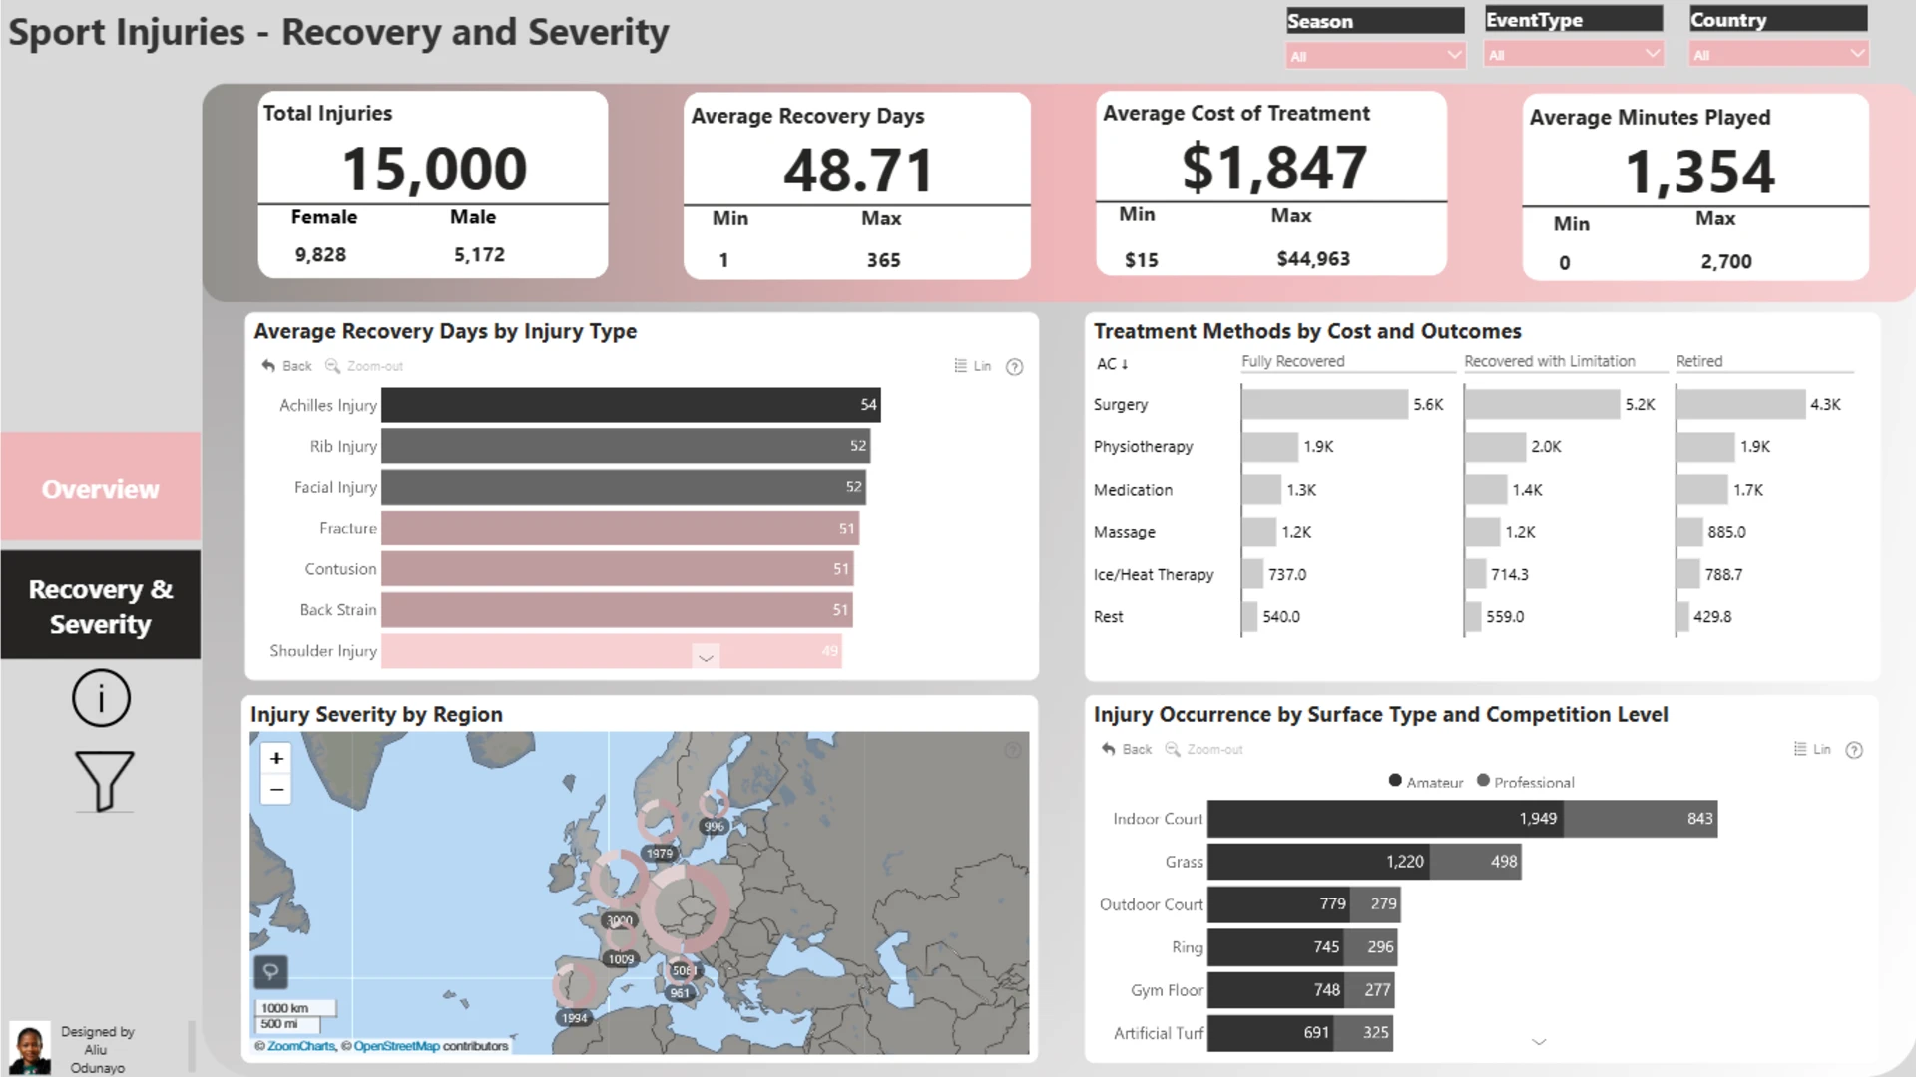Click the map zoom-in plus button
This screenshot has width=1916, height=1077.
pyautogui.click(x=276, y=758)
